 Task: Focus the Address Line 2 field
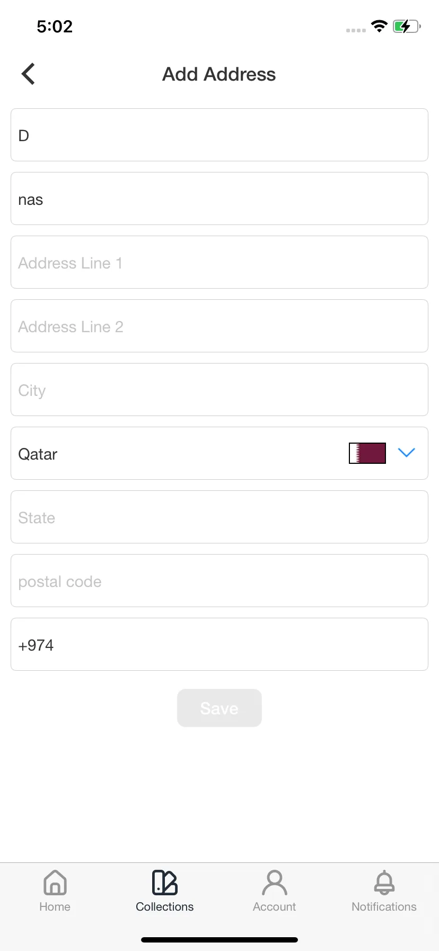pos(219,326)
